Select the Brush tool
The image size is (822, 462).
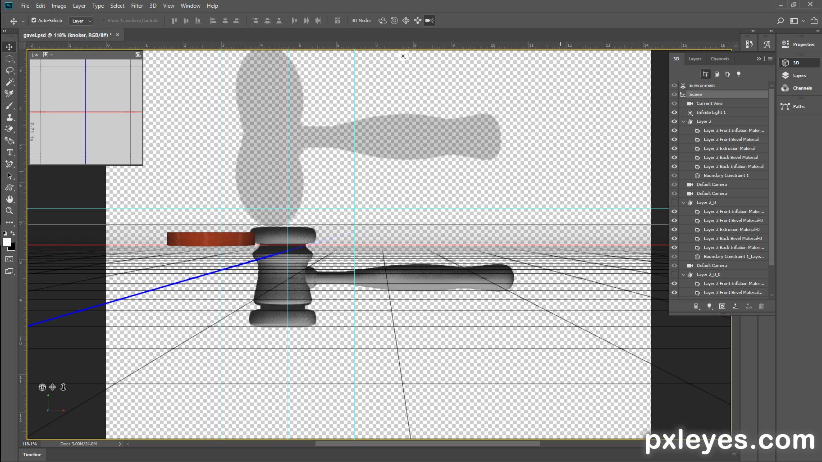point(9,105)
